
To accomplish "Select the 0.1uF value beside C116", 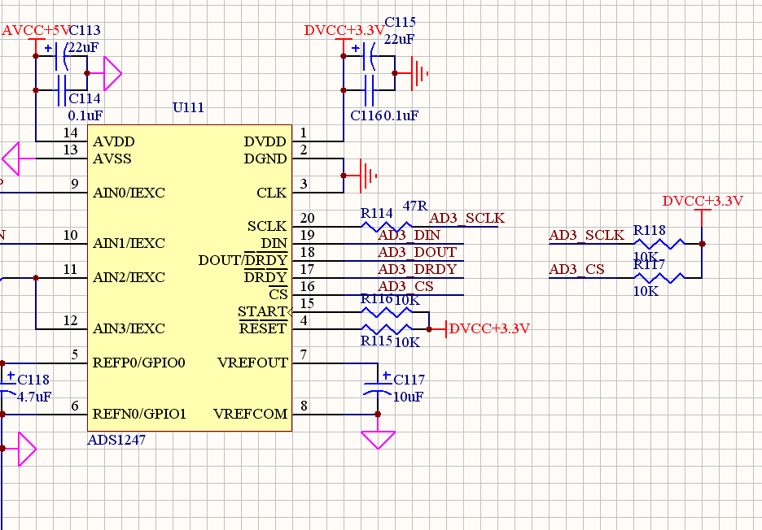I will click(401, 115).
